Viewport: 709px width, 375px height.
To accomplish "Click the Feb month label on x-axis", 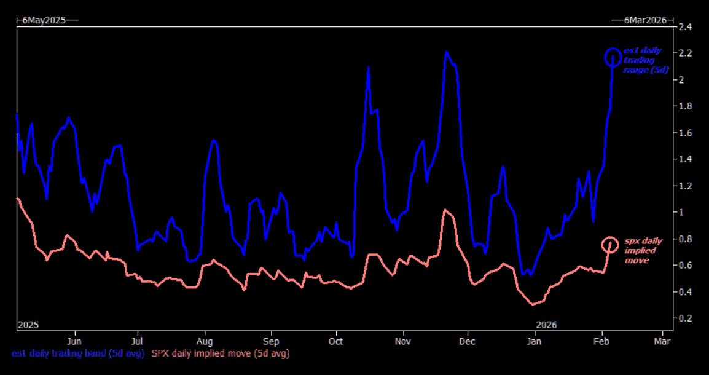I will (601, 341).
